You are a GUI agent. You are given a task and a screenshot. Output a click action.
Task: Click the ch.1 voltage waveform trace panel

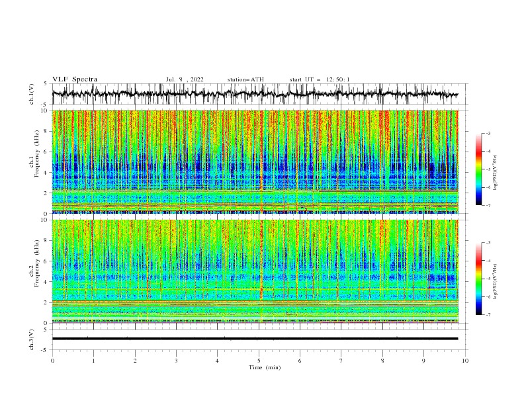click(260, 94)
